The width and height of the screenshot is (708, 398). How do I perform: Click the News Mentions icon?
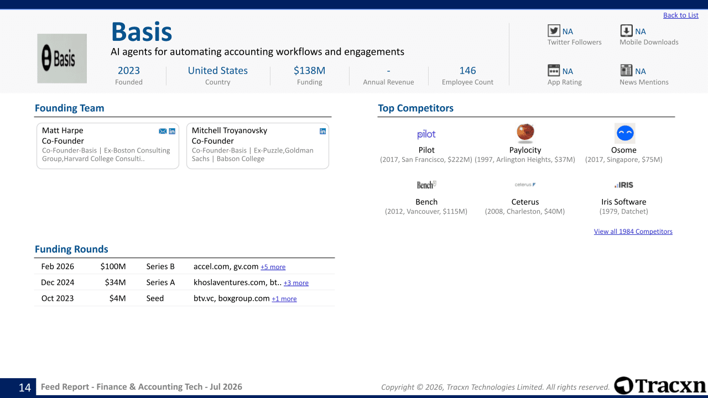(626, 70)
